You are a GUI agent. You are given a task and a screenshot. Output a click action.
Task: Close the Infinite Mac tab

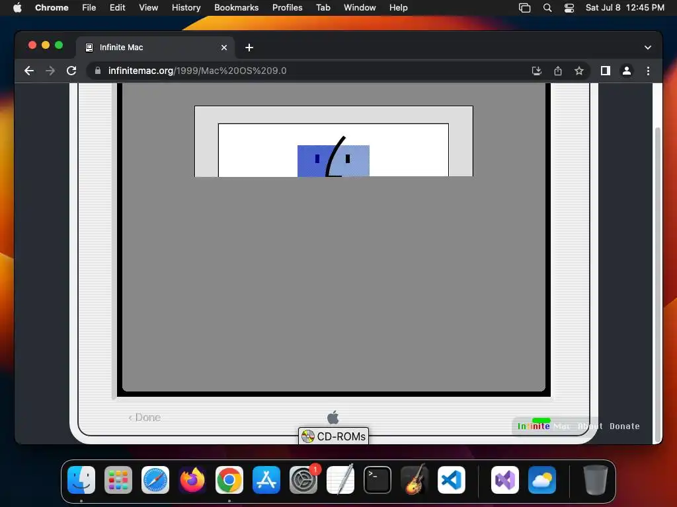pos(224,48)
